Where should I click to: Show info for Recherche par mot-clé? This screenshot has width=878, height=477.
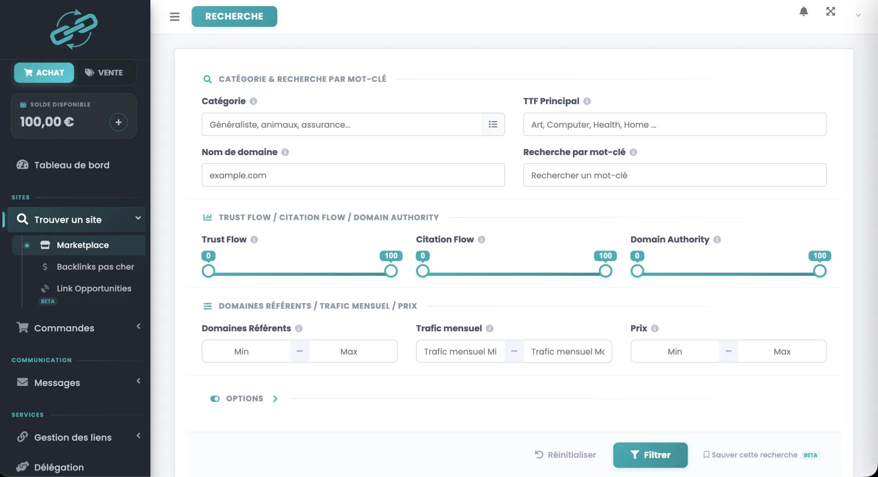click(x=633, y=152)
